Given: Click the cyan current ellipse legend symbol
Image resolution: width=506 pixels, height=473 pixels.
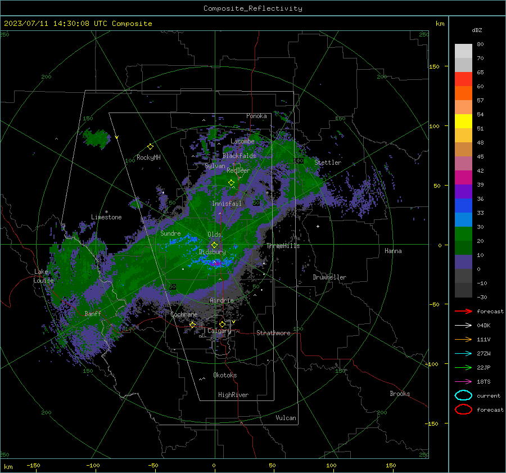Looking at the screenshot, I should (x=463, y=395).
